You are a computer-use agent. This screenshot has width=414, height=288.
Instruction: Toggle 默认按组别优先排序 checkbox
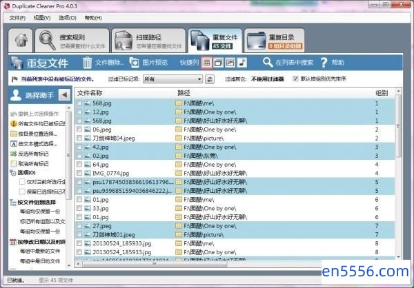coord(295,79)
